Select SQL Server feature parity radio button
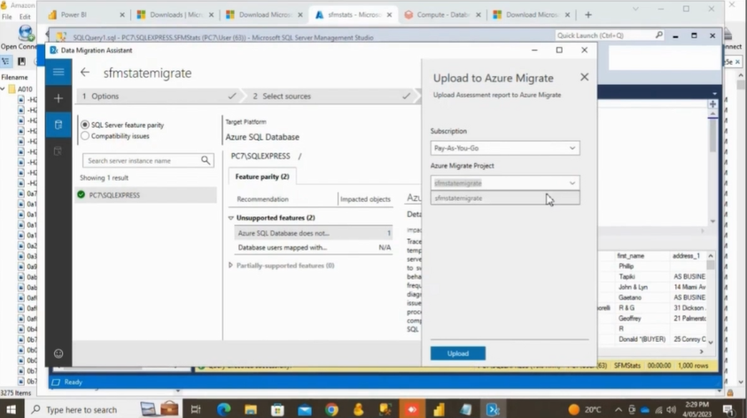This screenshot has width=747, height=418. pos(85,125)
